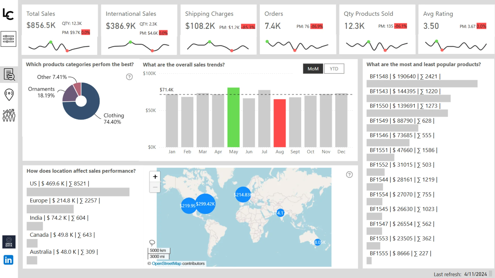Image resolution: width=495 pixels, height=278 pixels.
Task: Click the Orders -86.9% change badge
Action: (x=317, y=26)
